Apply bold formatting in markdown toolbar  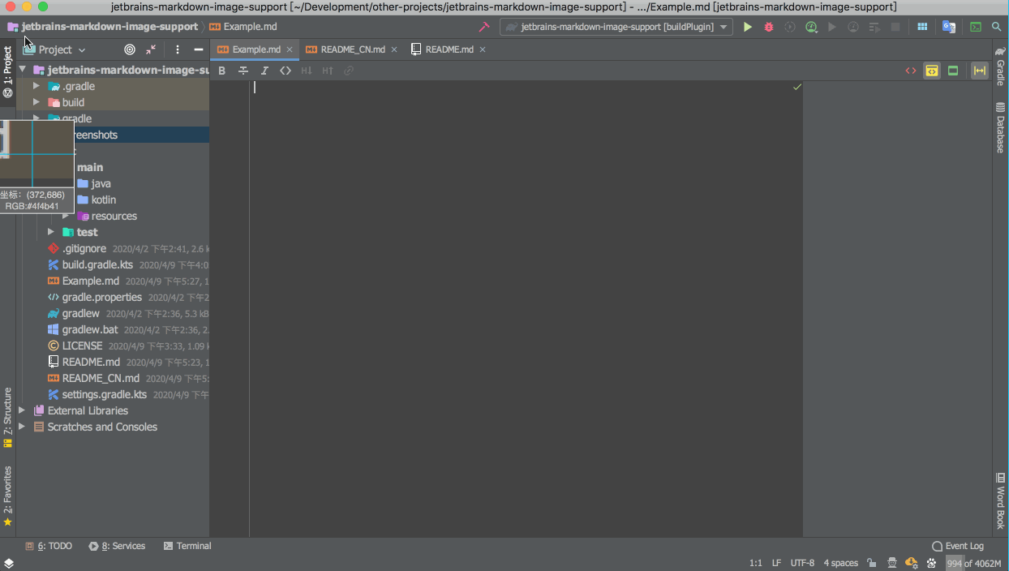click(x=222, y=71)
